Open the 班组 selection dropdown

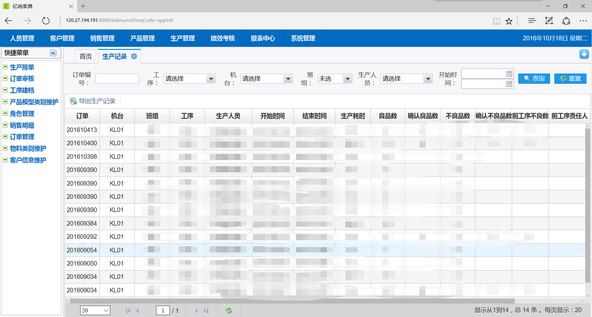point(347,79)
